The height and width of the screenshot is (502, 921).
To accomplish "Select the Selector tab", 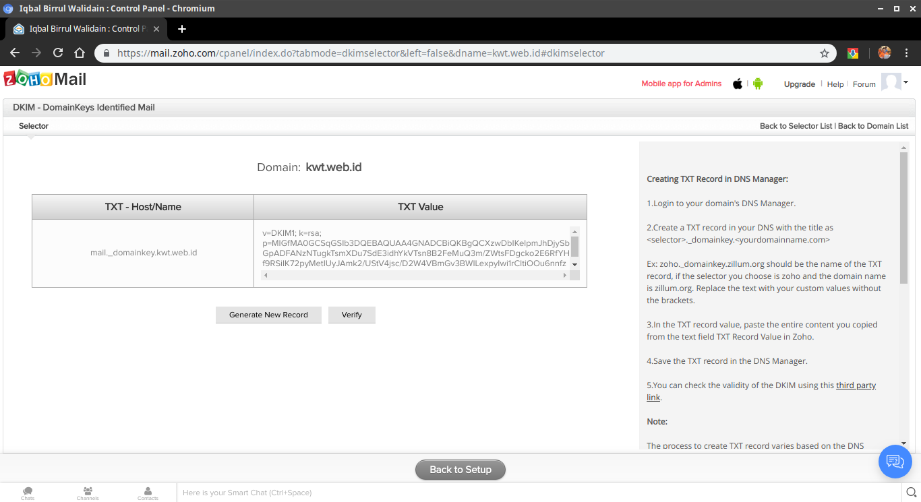I will pyautogui.click(x=34, y=126).
